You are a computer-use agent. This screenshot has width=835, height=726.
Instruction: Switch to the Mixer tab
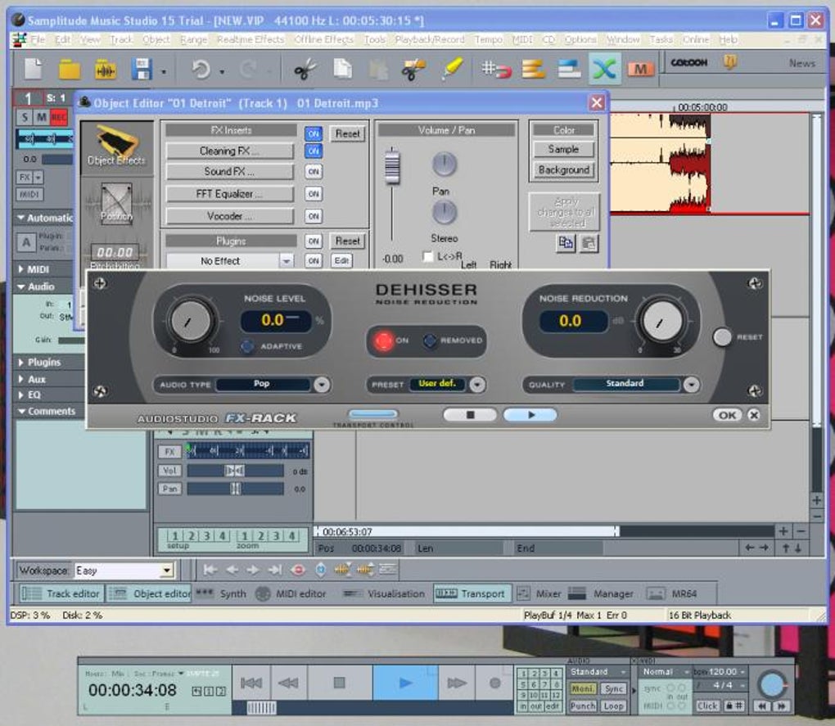tap(548, 593)
